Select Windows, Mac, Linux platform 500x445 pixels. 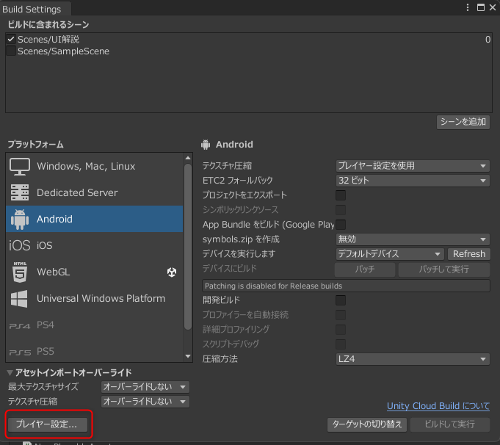click(x=95, y=166)
